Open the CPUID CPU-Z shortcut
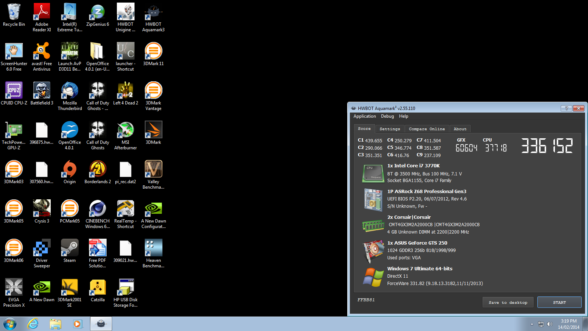588x331 pixels. point(14,94)
